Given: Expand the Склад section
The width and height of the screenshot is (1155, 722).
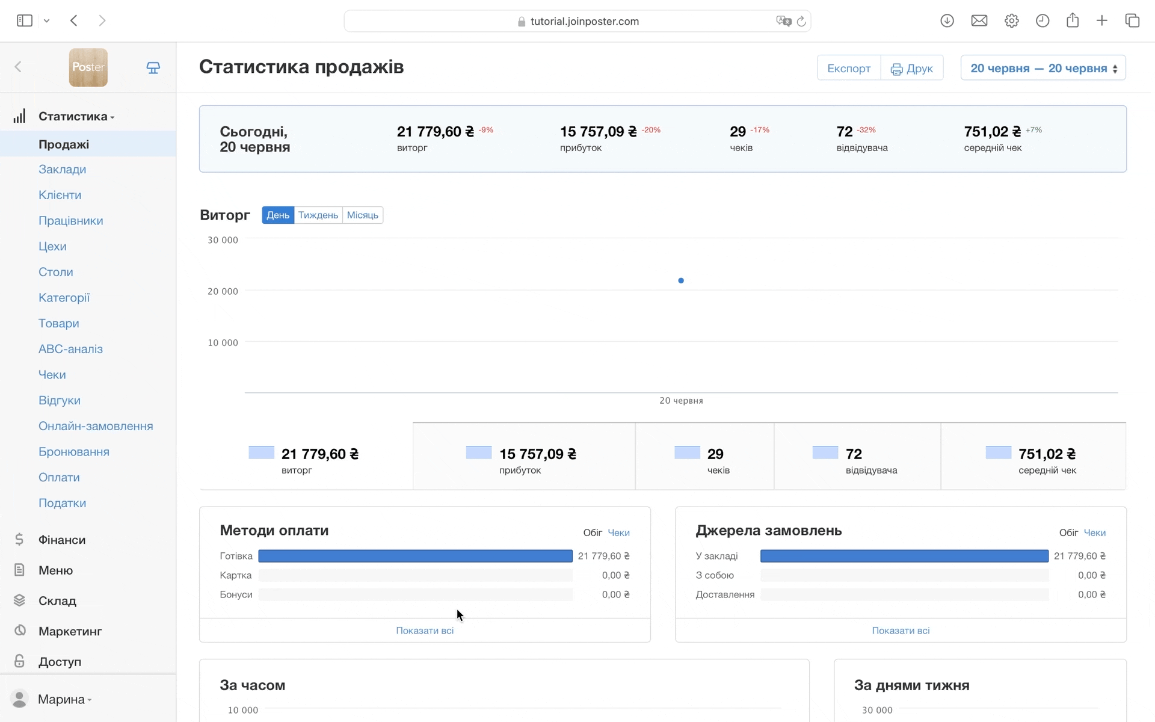Looking at the screenshot, I should tap(58, 601).
